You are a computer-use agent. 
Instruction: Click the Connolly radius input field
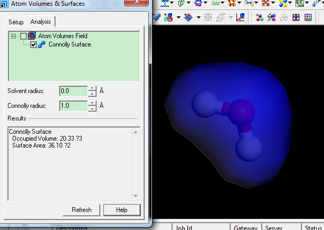[x=73, y=106]
